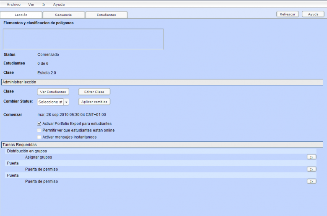The width and height of the screenshot is (327, 216).
Task: Click Ir button for first Puerta de permiso
Action: pos(311,169)
